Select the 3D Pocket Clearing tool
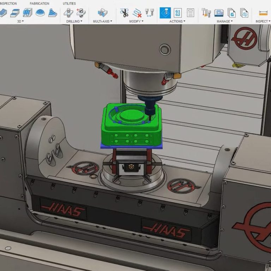 tap(3, 13)
